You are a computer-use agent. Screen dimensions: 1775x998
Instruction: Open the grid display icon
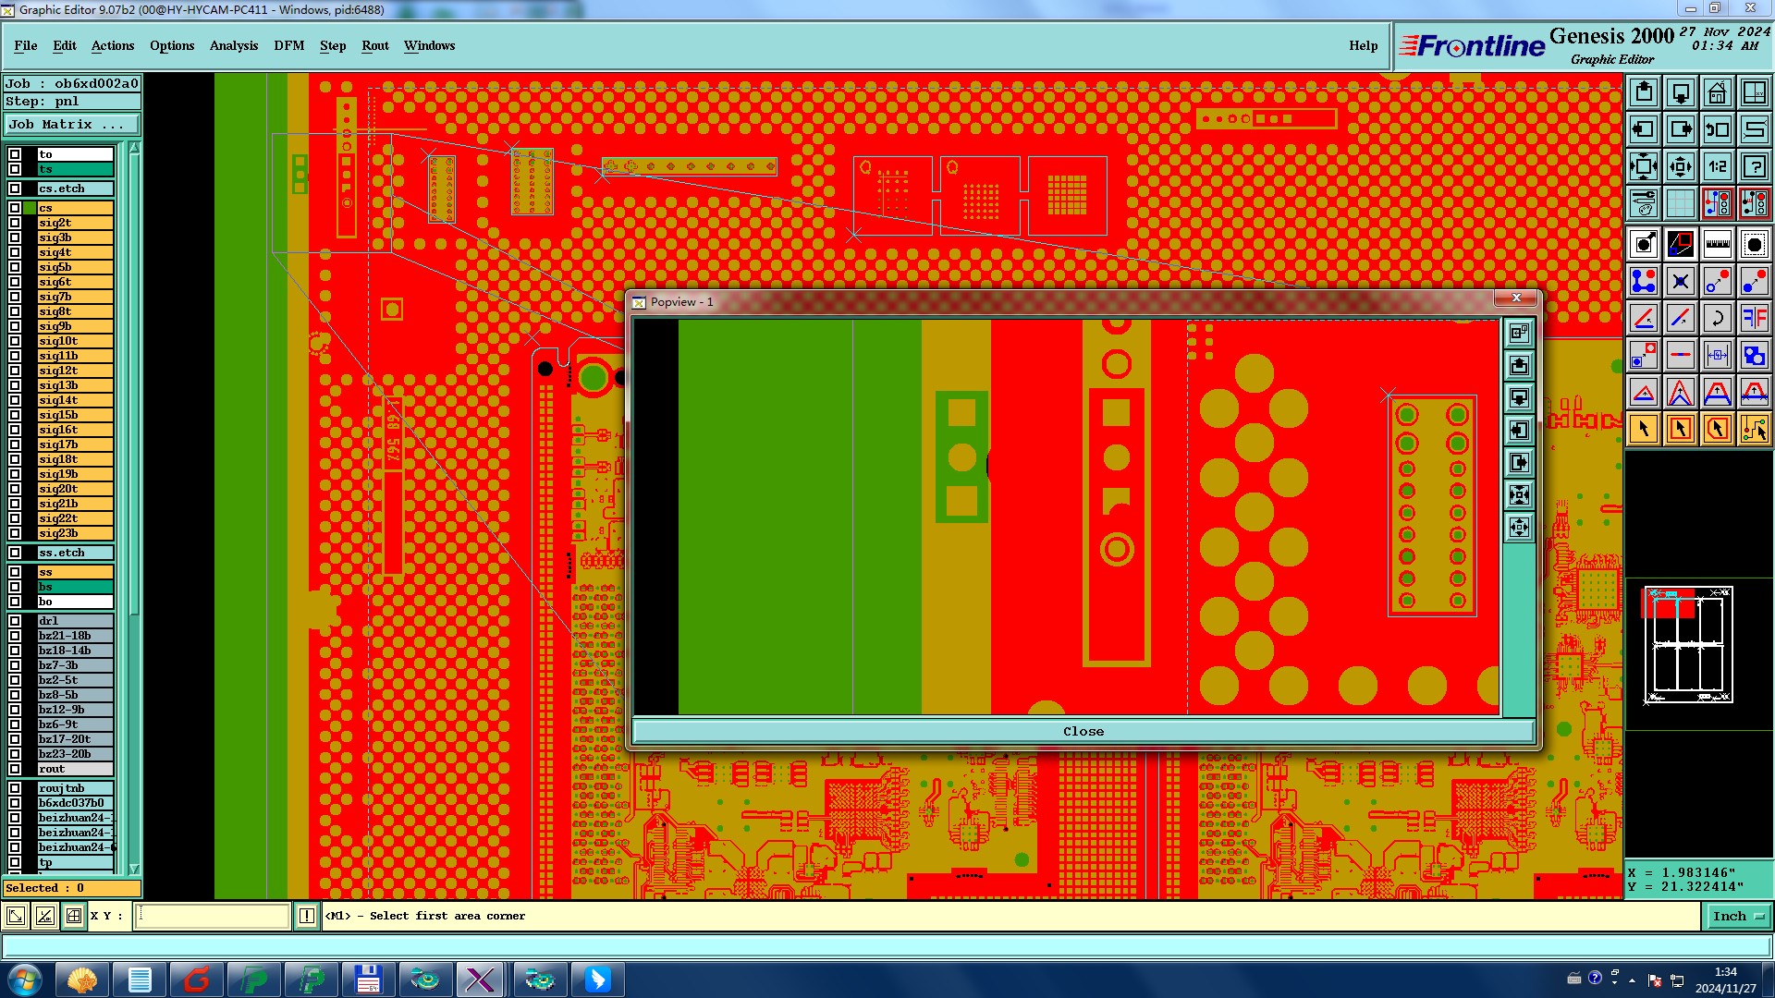click(x=1680, y=203)
